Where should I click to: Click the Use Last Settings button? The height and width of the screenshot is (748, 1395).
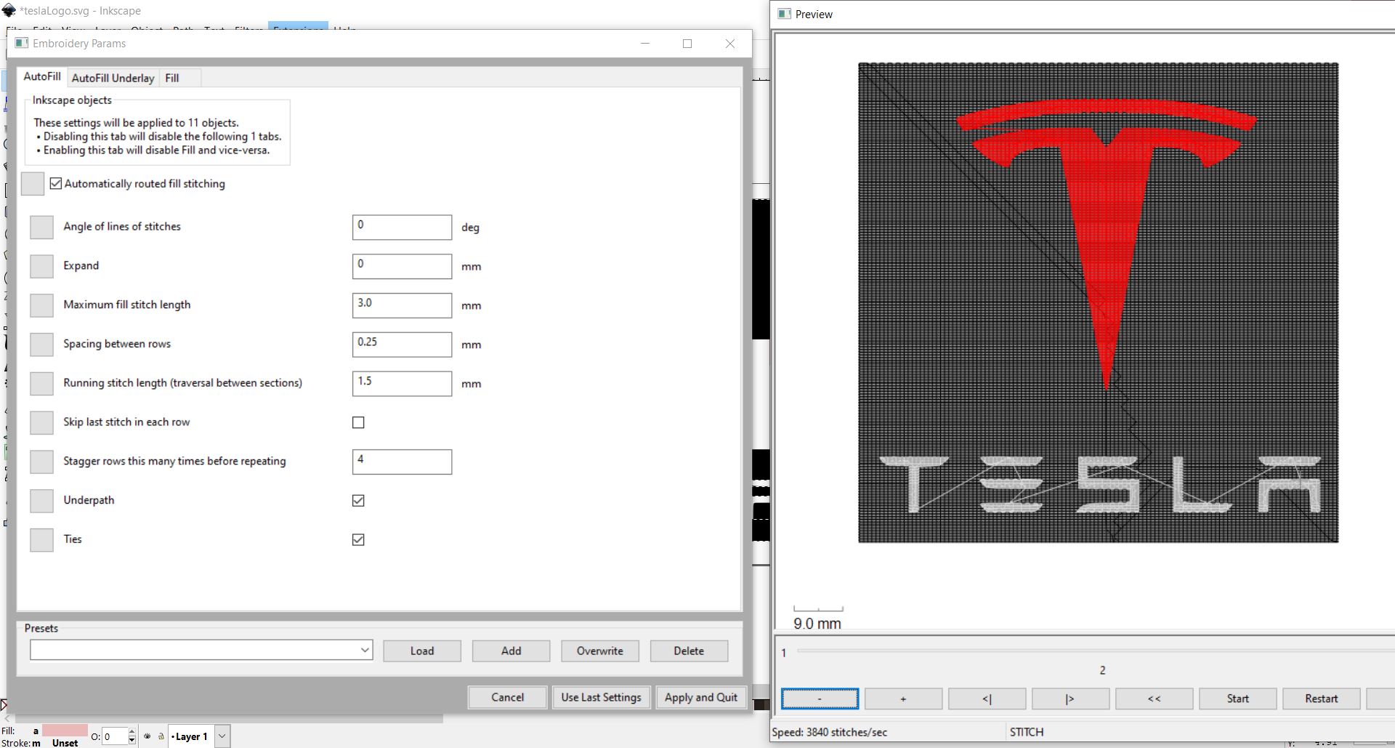(601, 698)
